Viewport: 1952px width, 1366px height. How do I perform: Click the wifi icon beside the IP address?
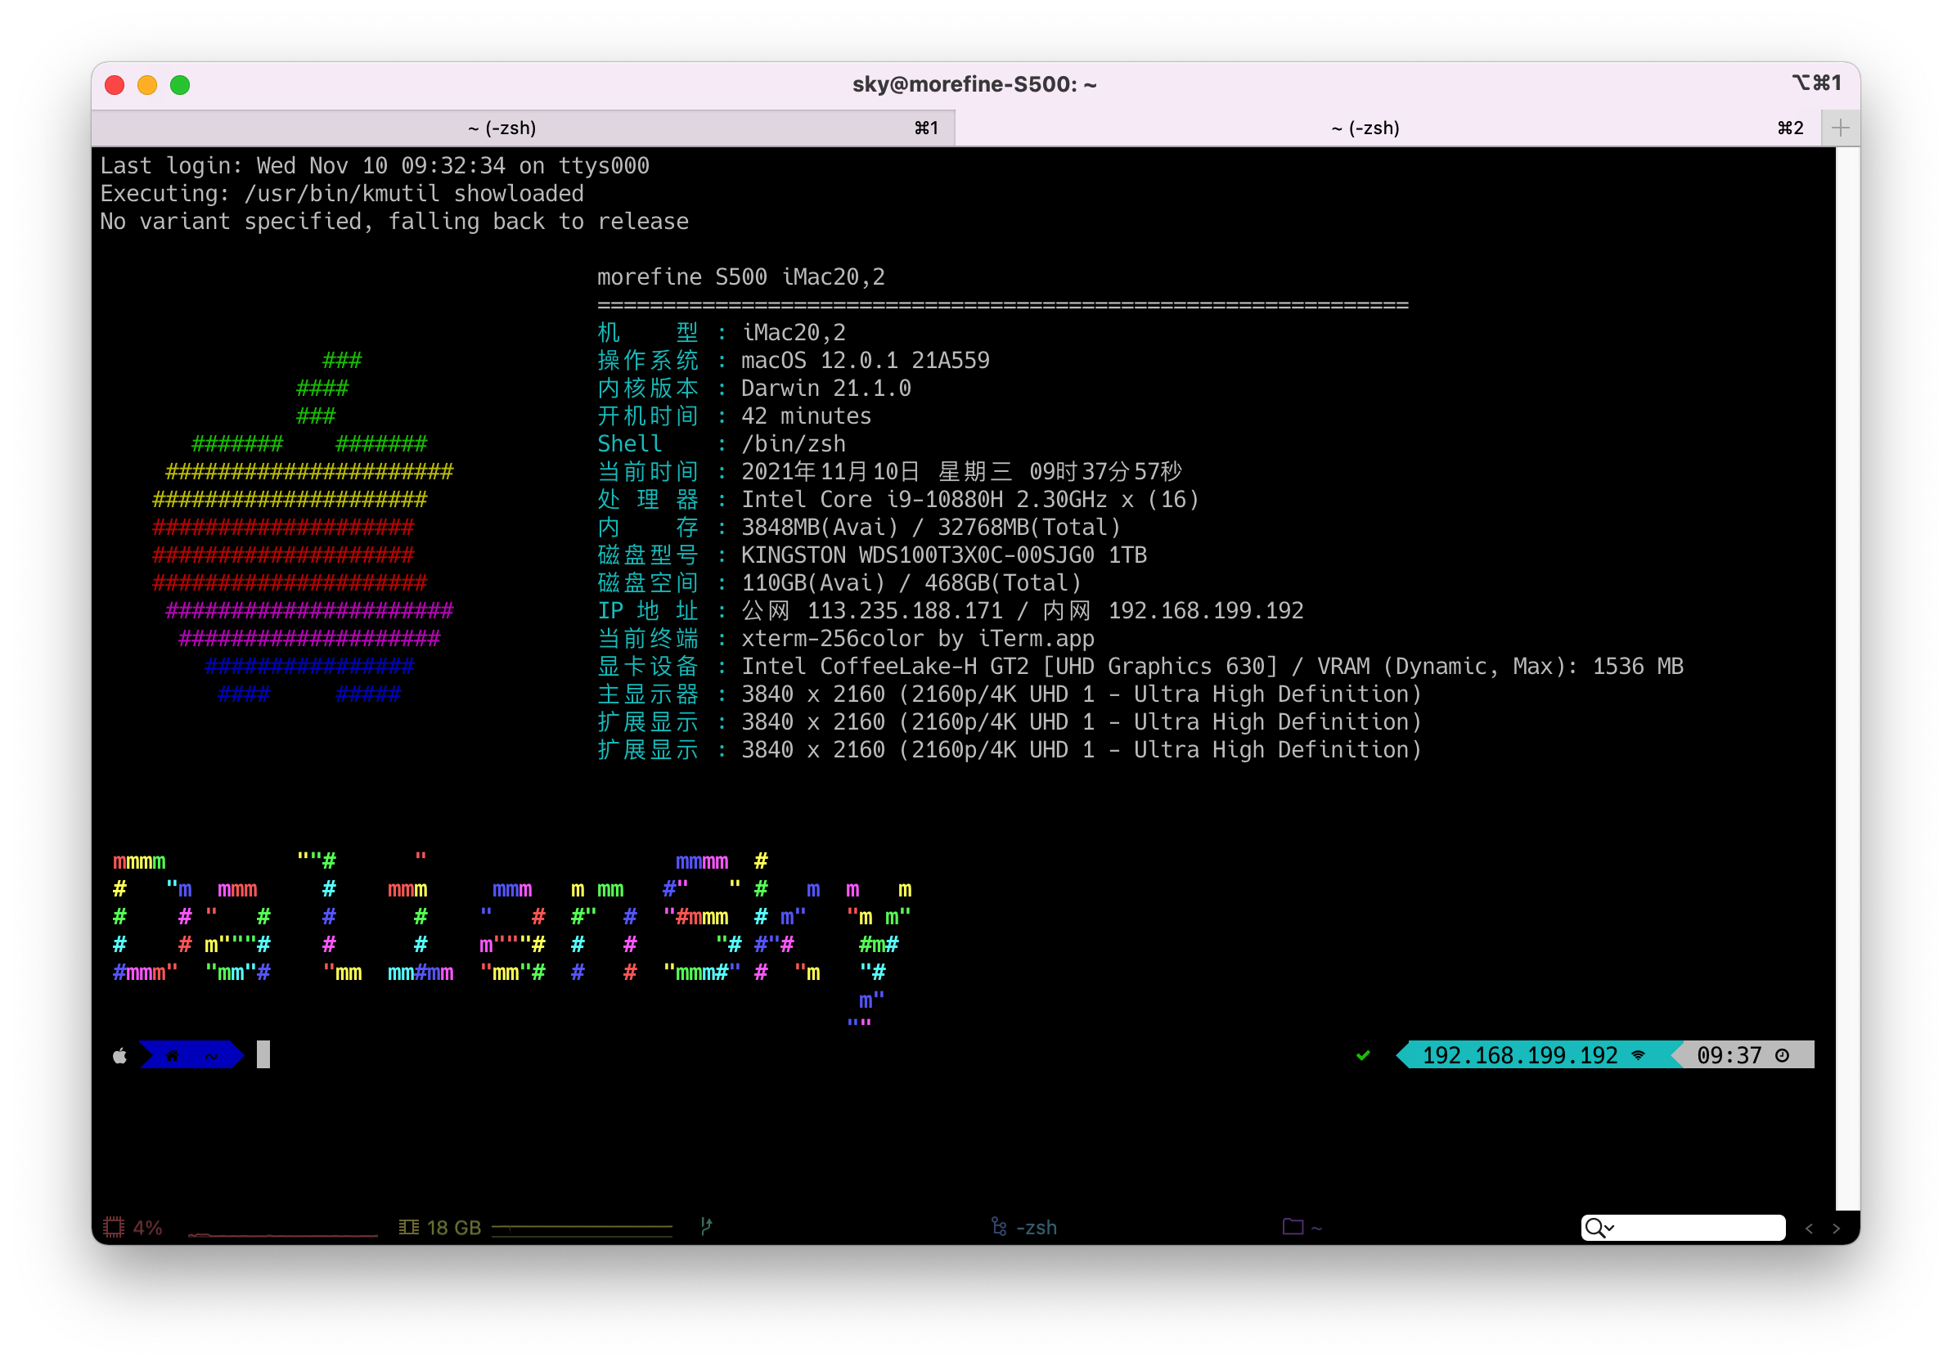coord(1639,1055)
